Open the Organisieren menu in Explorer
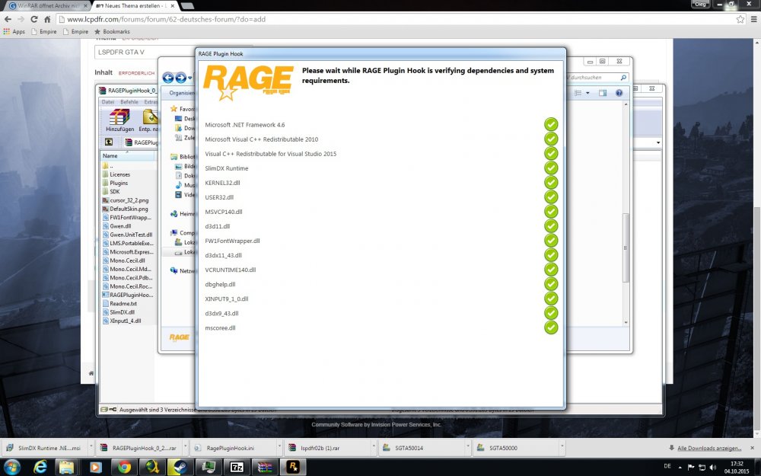The width and height of the screenshot is (761, 476). point(182,93)
